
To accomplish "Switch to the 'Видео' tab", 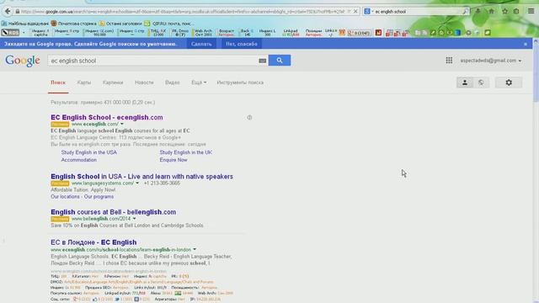I will pyautogui.click(x=172, y=82).
